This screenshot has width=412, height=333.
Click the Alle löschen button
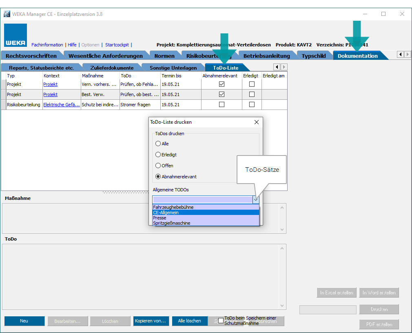(189, 321)
